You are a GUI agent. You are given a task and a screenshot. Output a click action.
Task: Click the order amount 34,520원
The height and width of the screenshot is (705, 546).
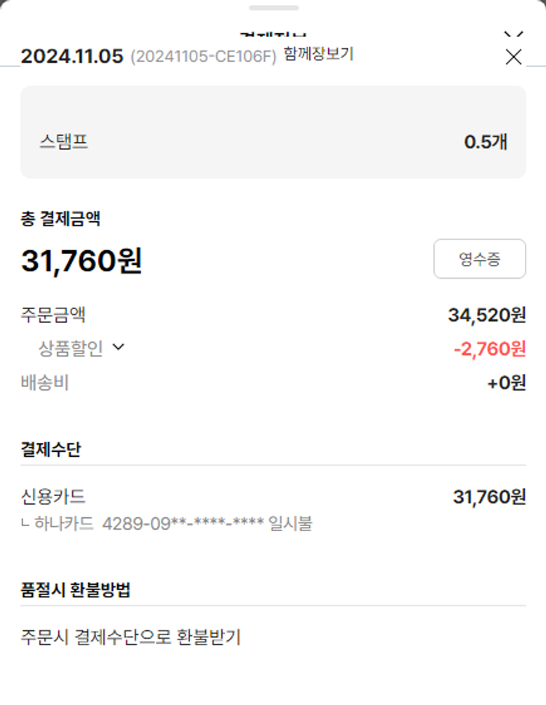pyautogui.click(x=486, y=315)
